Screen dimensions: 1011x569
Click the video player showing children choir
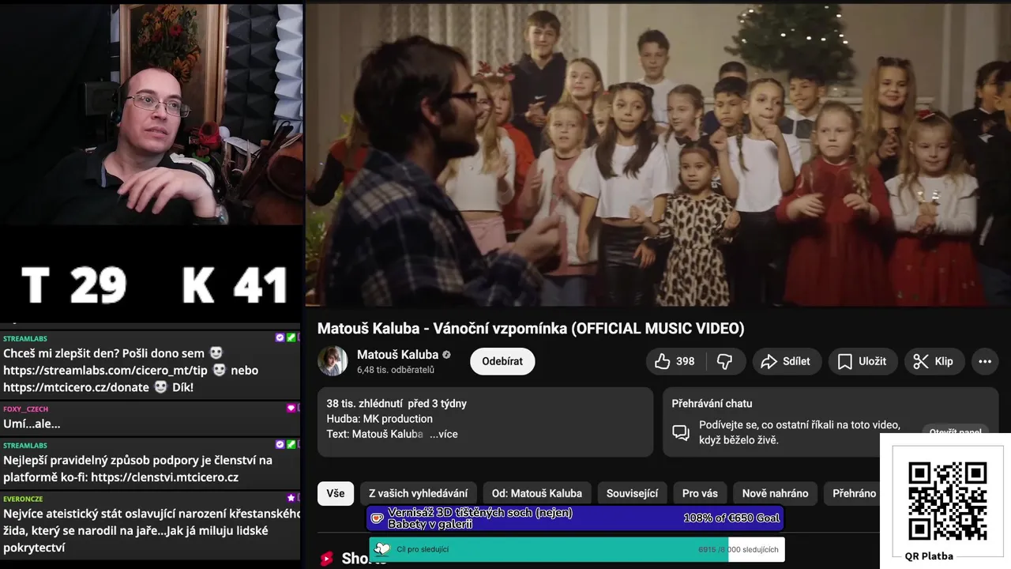click(658, 155)
